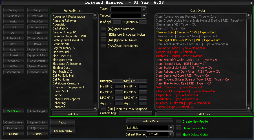Viewport: 254px width, 140px height.
Task: Select the Cast Stack tab
Action: click(14, 111)
